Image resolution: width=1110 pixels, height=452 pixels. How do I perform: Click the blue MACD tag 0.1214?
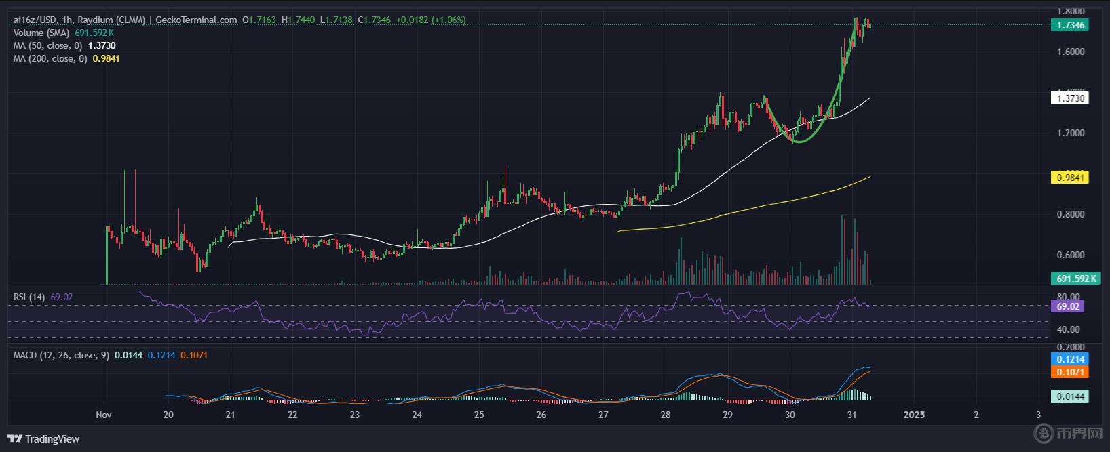[1069, 359]
